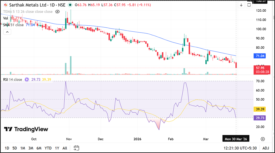This screenshot has width=275, height=153.
Task: Select the 1D time range
Action: pyautogui.click(x=7, y=148)
